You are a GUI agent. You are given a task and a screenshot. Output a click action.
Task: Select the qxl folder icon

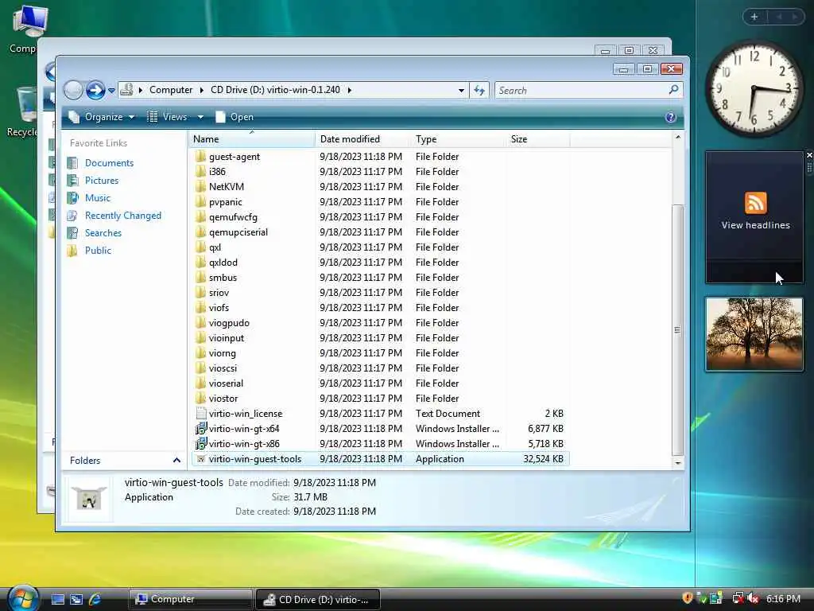(201, 247)
